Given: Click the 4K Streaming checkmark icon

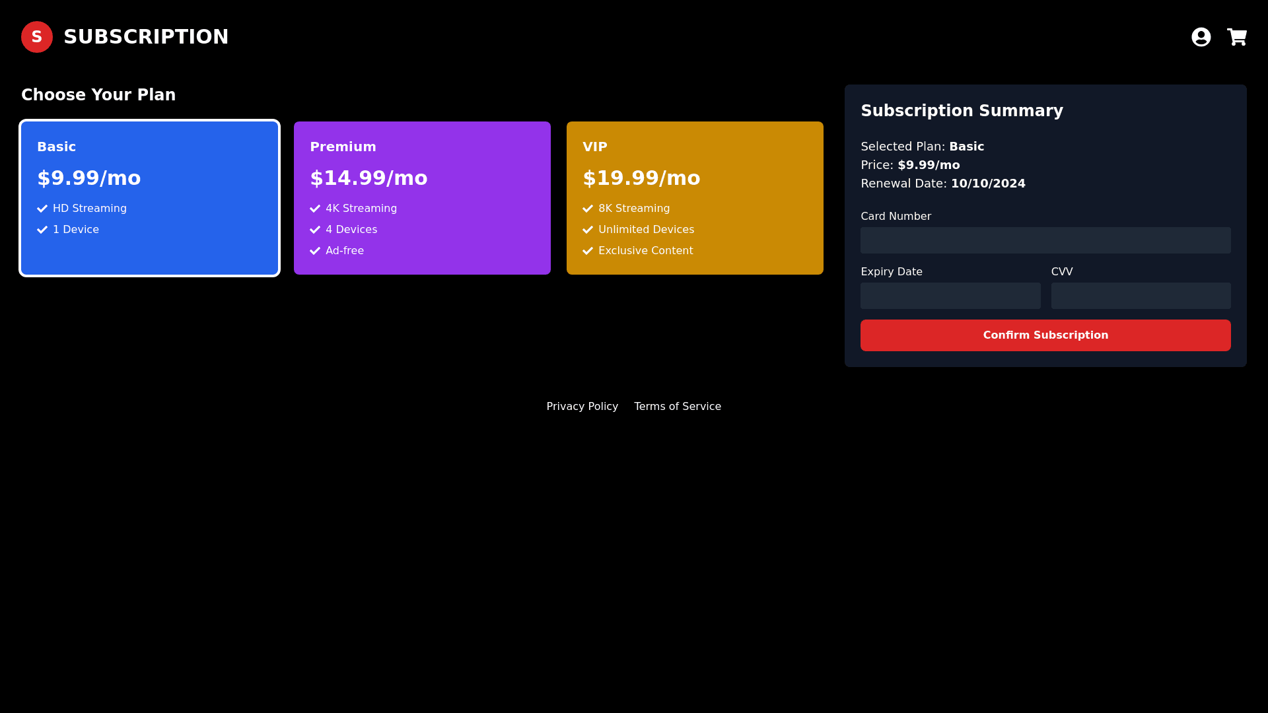Looking at the screenshot, I should tap(315, 209).
